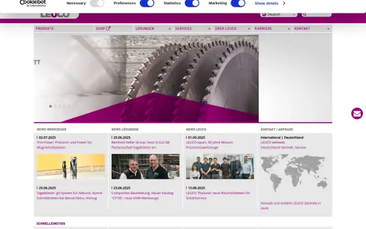Open the SHOP menu item
Viewport: 366px width, 229px height.
101,29
